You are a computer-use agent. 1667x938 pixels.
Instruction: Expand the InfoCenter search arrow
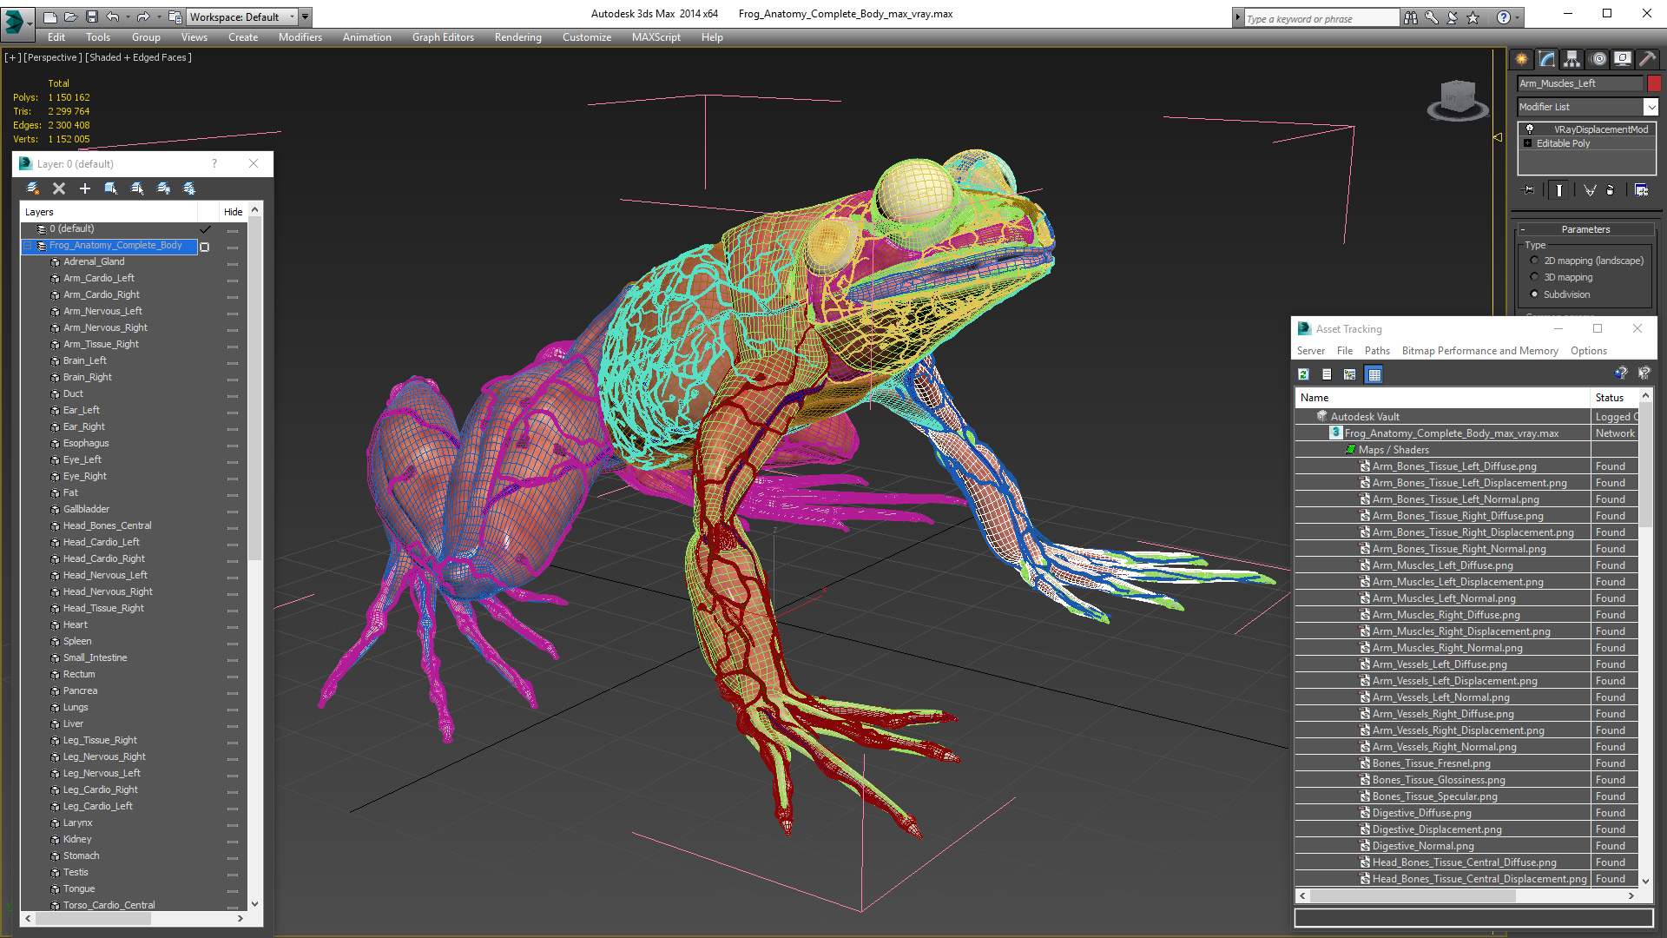1237,17
